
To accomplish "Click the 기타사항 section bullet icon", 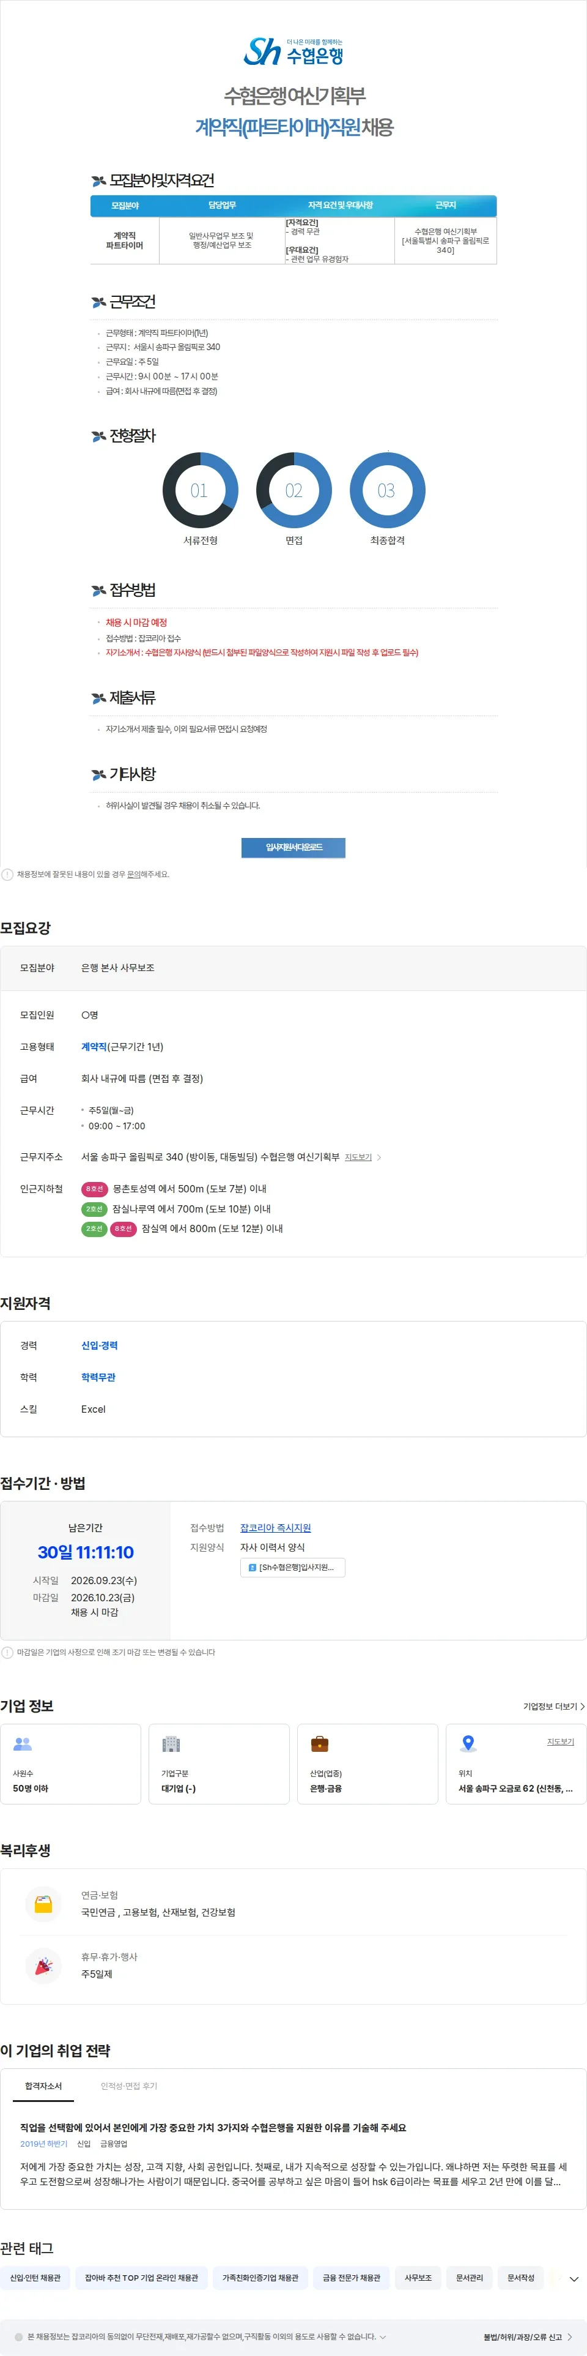I will pyautogui.click(x=98, y=775).
